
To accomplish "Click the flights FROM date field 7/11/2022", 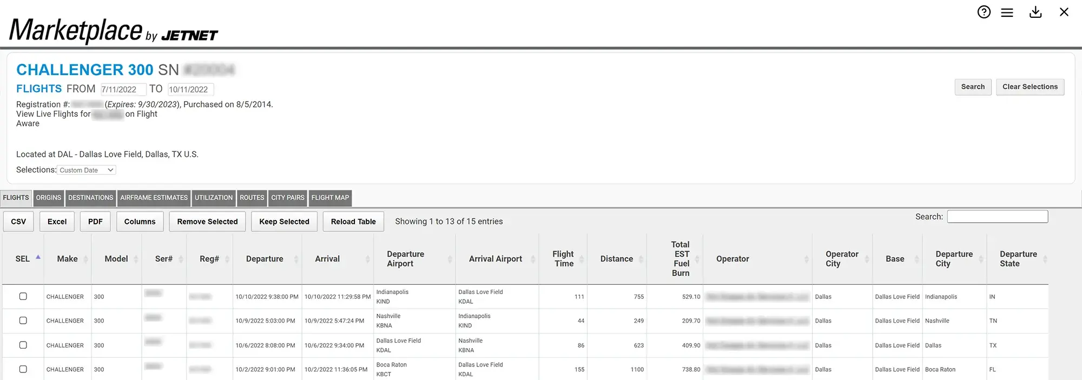I will (123, 89).
